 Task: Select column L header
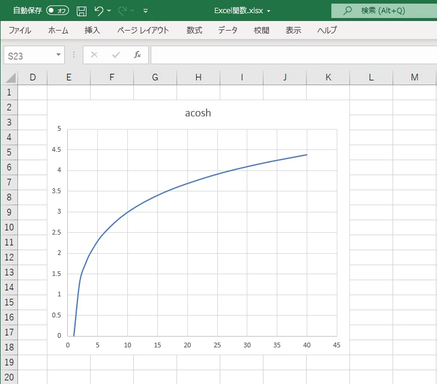pos(371,77)
